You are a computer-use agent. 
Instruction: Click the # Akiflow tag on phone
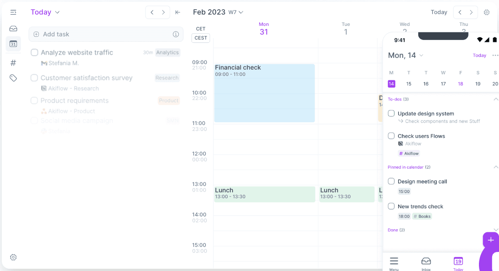pos(409,154)
